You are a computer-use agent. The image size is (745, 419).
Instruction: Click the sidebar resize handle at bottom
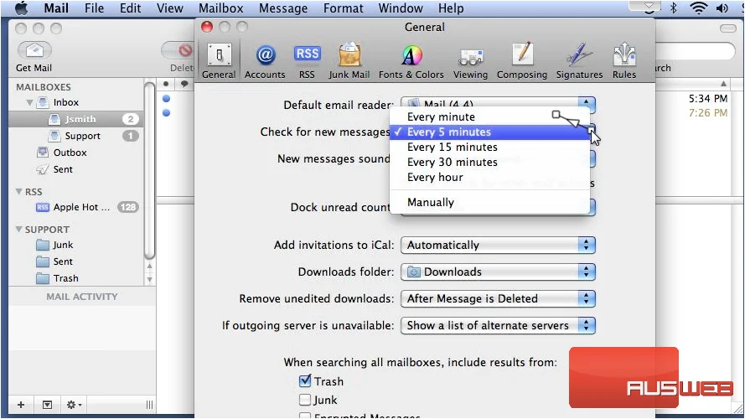[x=149, y=405]
